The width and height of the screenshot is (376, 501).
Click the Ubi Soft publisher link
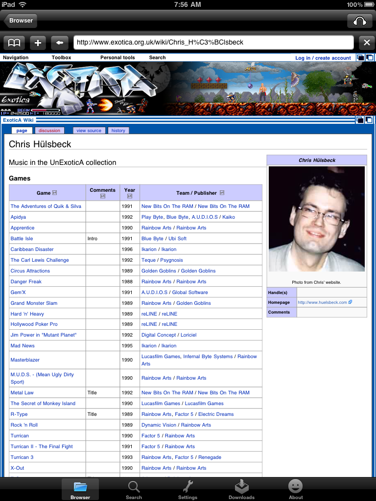click(x=177, y=238)
